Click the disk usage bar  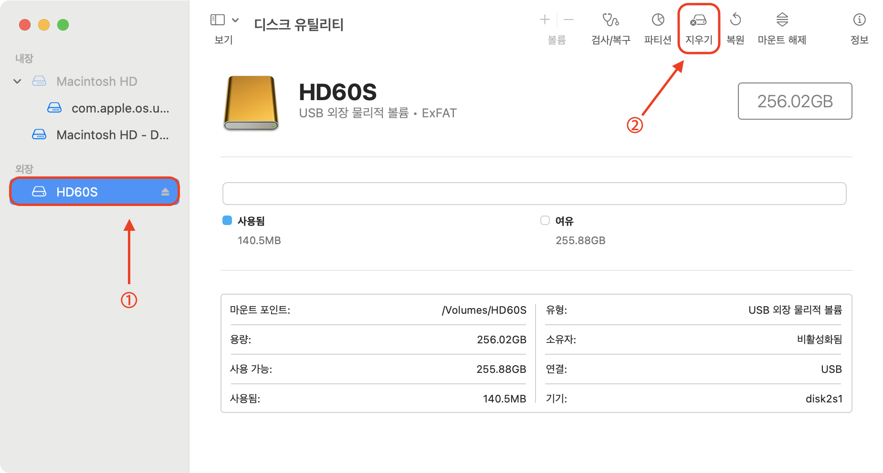click(534, 194)
